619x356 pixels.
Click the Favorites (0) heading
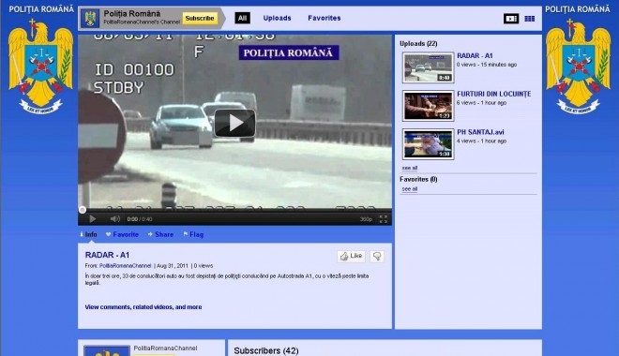[x=418, y=179]
